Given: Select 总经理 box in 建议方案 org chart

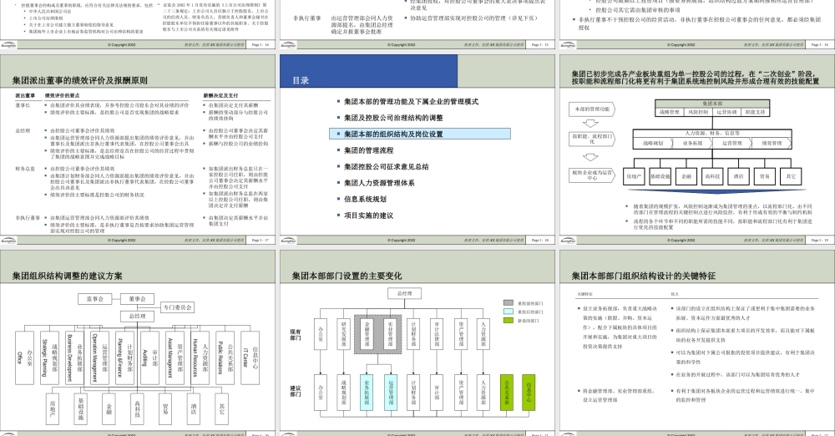Looking at the screenshot, I should coord(137,316).
